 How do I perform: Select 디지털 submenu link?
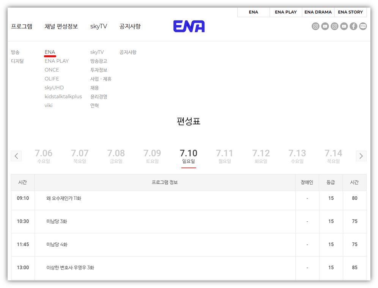point(17,61)
